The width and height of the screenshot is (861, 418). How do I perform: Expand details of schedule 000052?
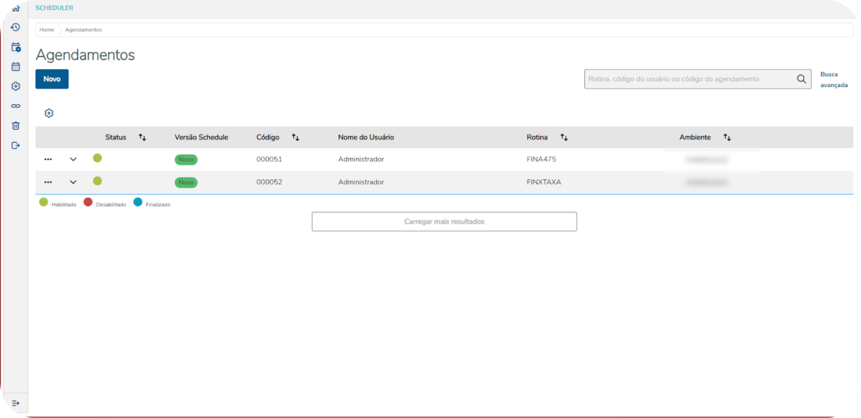(x=73, y=182)
